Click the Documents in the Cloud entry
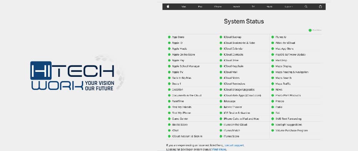358x151 pixels. pos(185,95)
